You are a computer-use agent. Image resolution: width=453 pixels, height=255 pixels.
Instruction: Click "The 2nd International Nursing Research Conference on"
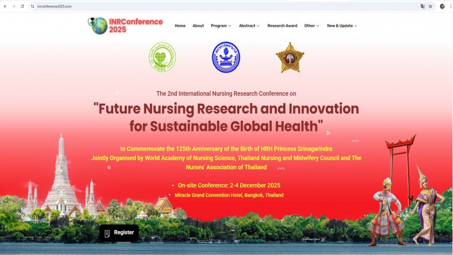click(226, 93)
